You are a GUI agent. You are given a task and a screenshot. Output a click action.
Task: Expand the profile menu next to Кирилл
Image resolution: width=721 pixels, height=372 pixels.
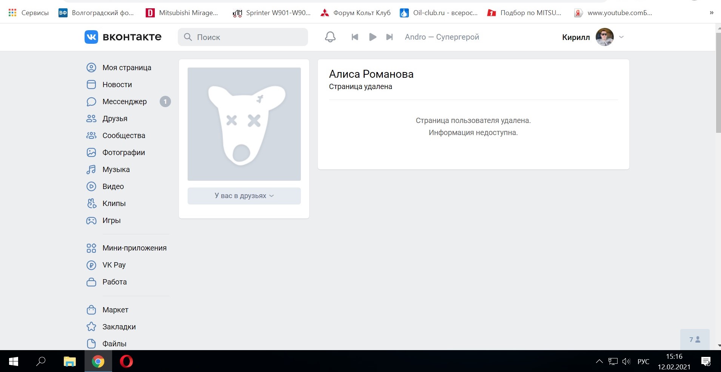(621, 37)
